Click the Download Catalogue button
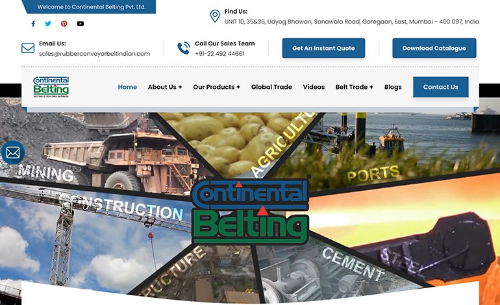This screenshot has width=500, height=305. click(434, 48)
